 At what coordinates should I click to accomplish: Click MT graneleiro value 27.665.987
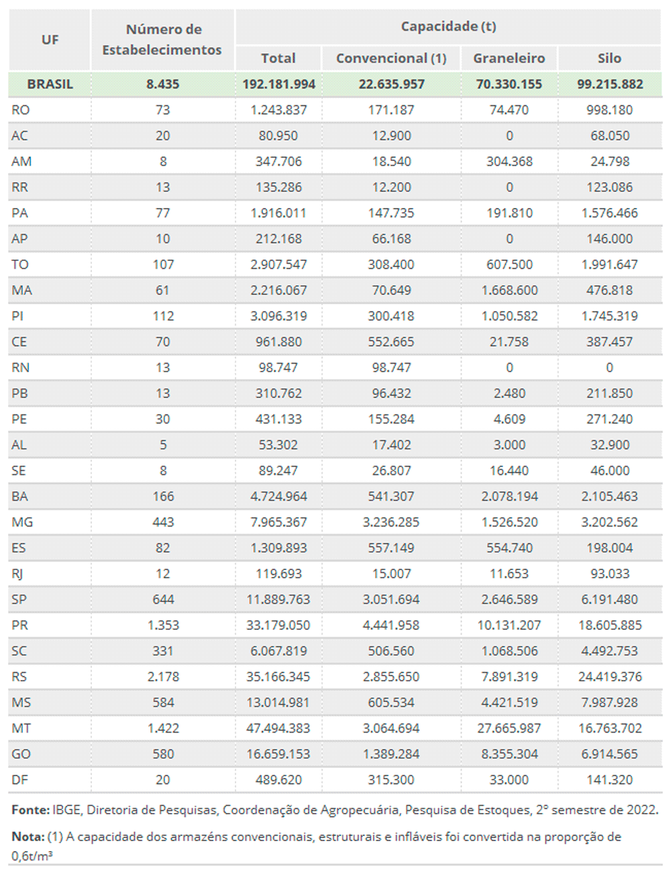pyautogui.click(x=509, y=728)
